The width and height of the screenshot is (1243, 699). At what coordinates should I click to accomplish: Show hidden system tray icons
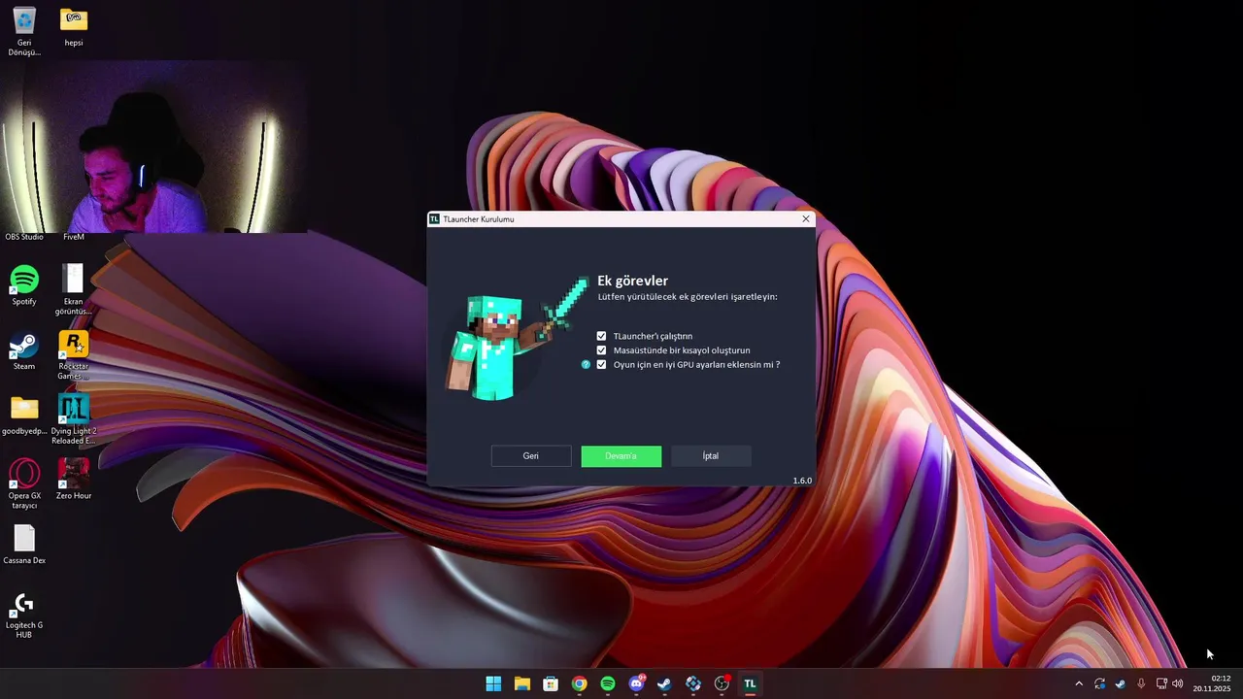pyautogui.click(x=1078, y=683)
